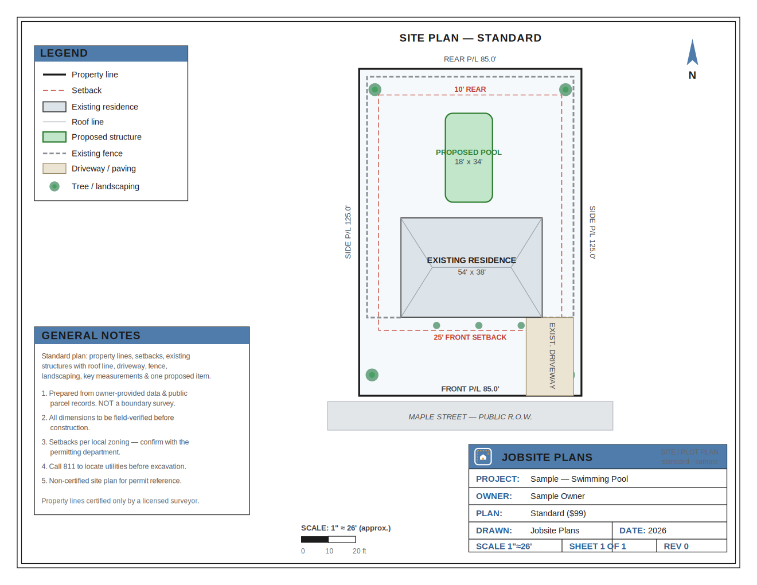Click the scale bar graphic

(329, 540)
